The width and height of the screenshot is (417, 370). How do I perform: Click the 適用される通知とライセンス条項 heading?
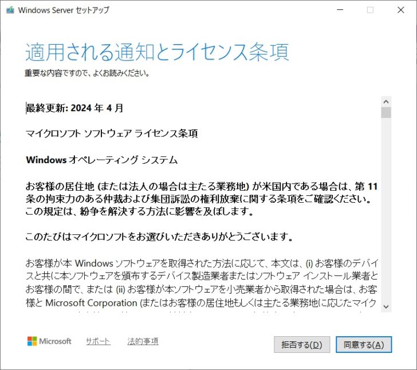pos(157,52)
